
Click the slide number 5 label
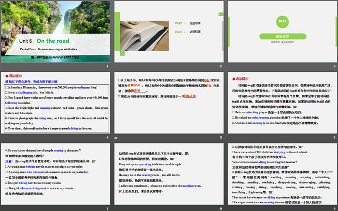[220, 137]
